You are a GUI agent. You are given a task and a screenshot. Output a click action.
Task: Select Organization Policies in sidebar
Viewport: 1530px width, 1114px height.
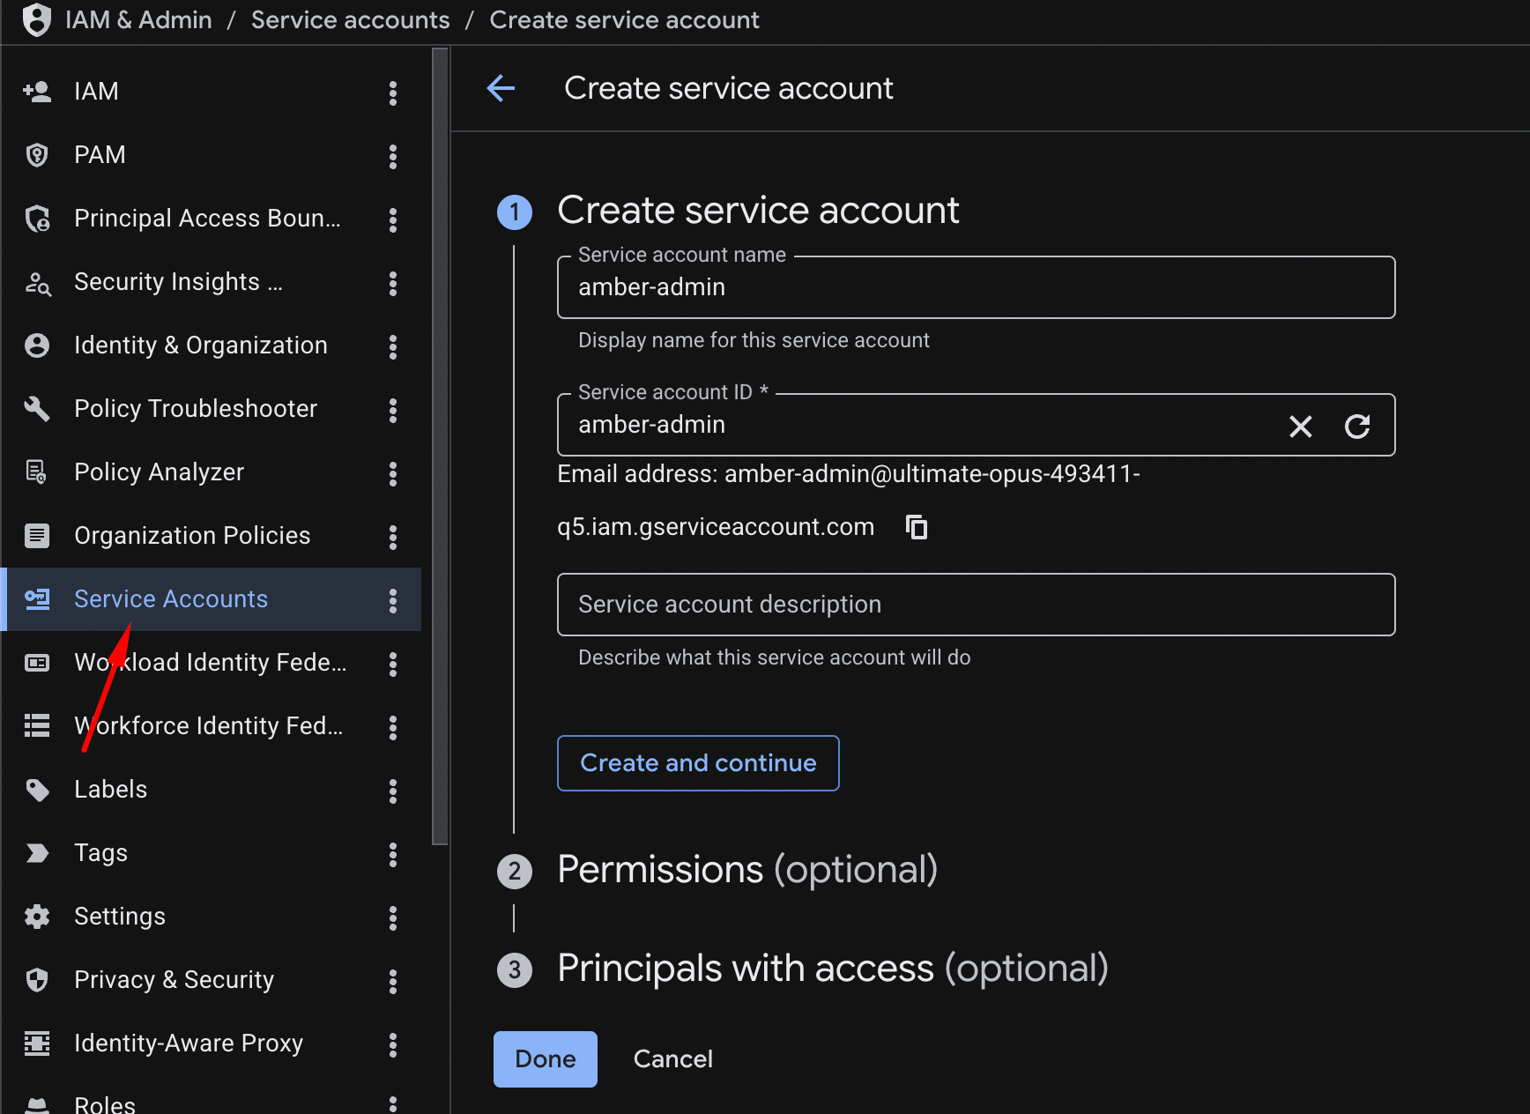[x=192, y=536]
